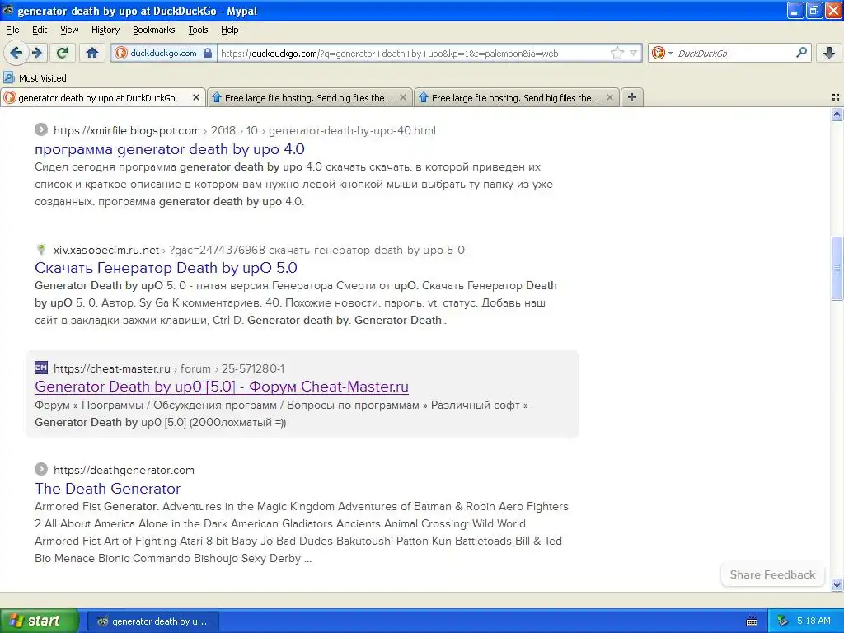844x633 pixels.
Task: Click the scrollbar down arrow
Action: pyautogui.click(x=837, y=584)
